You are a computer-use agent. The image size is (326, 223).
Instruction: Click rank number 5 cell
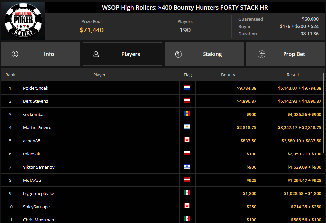(x=10, y=141)
